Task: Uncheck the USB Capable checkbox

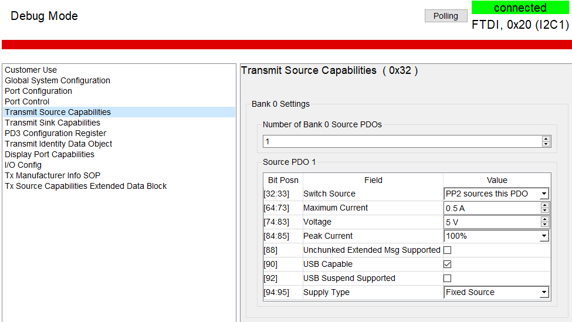Action: pyautogui.click(x=448, y=264)
